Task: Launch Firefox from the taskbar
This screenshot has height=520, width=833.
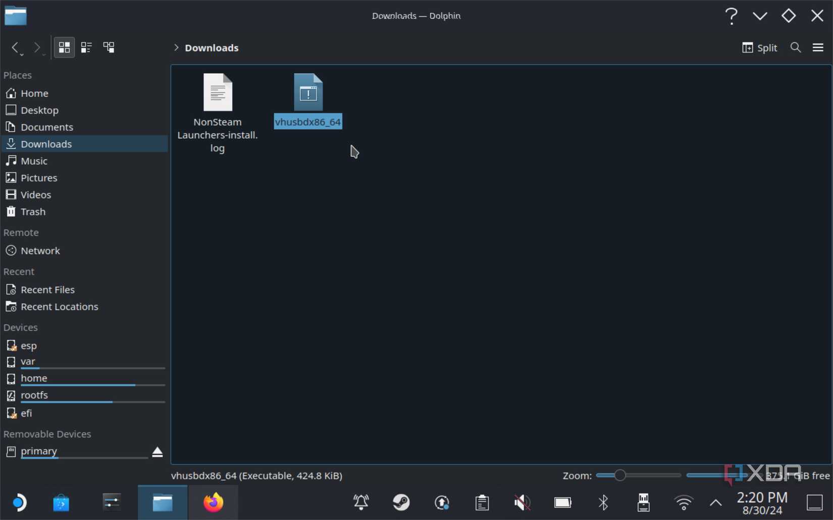Action: [213, 502]
